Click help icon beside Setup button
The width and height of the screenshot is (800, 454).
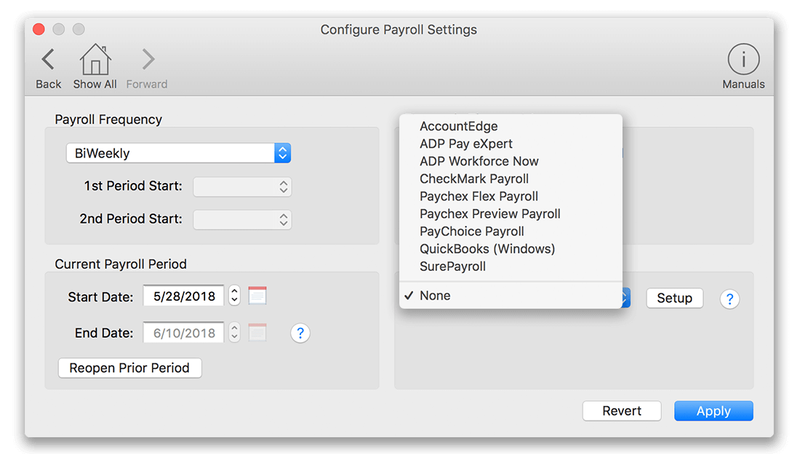pos(729,299)
